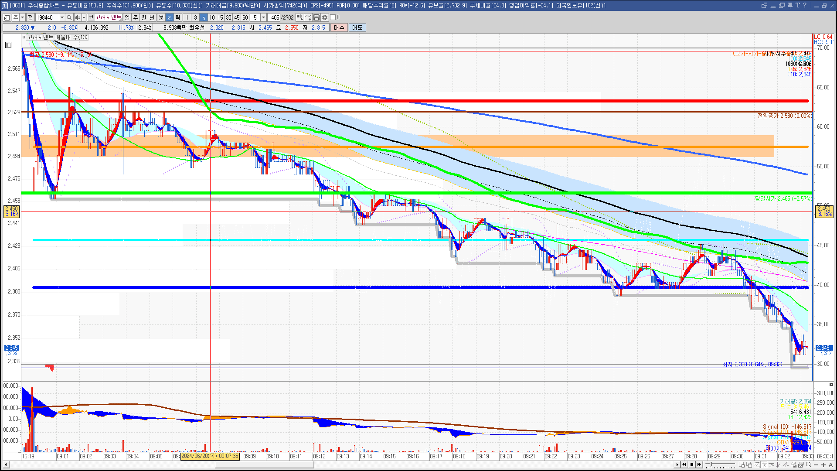Click the auto-scale A icon
Screen dimensions: 837x471
(x=831, y=464)
